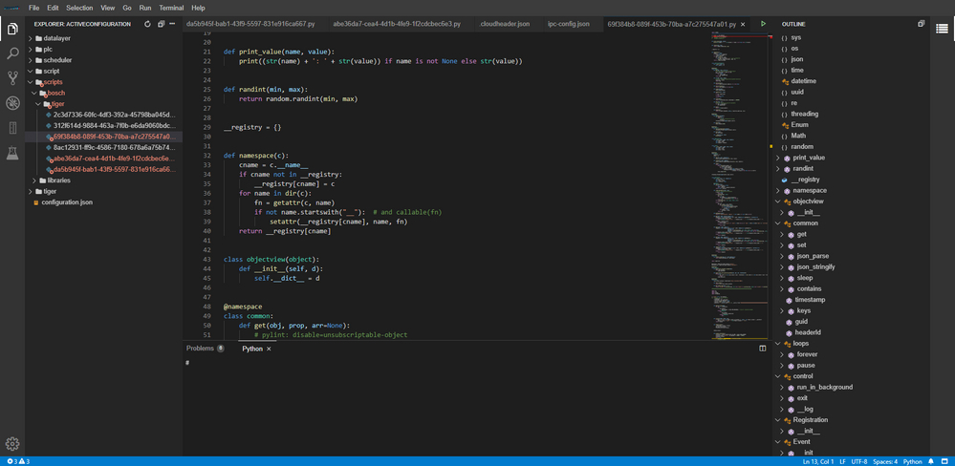Open the Source Control view
955x466 pixels.
pyautogui.click(x=12, y=78)
